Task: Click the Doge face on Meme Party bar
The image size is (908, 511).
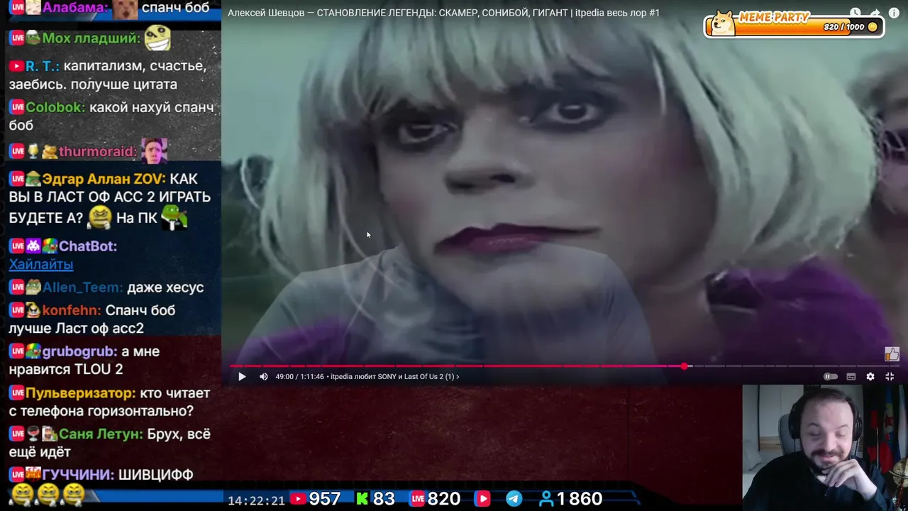Action: coord(722,23)
